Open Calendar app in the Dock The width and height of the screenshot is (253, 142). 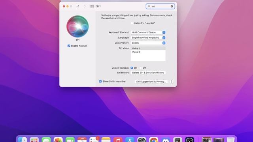click(82, 140)
